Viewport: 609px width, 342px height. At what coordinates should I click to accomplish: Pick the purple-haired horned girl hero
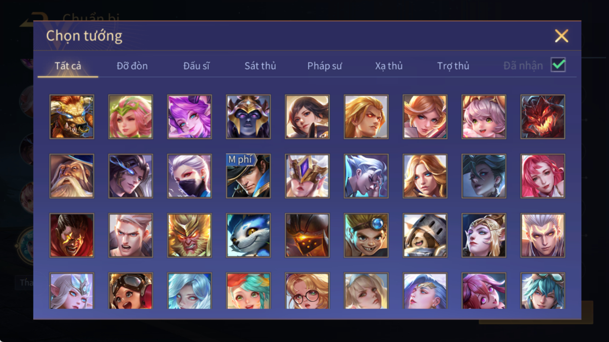tap(190, 117)
